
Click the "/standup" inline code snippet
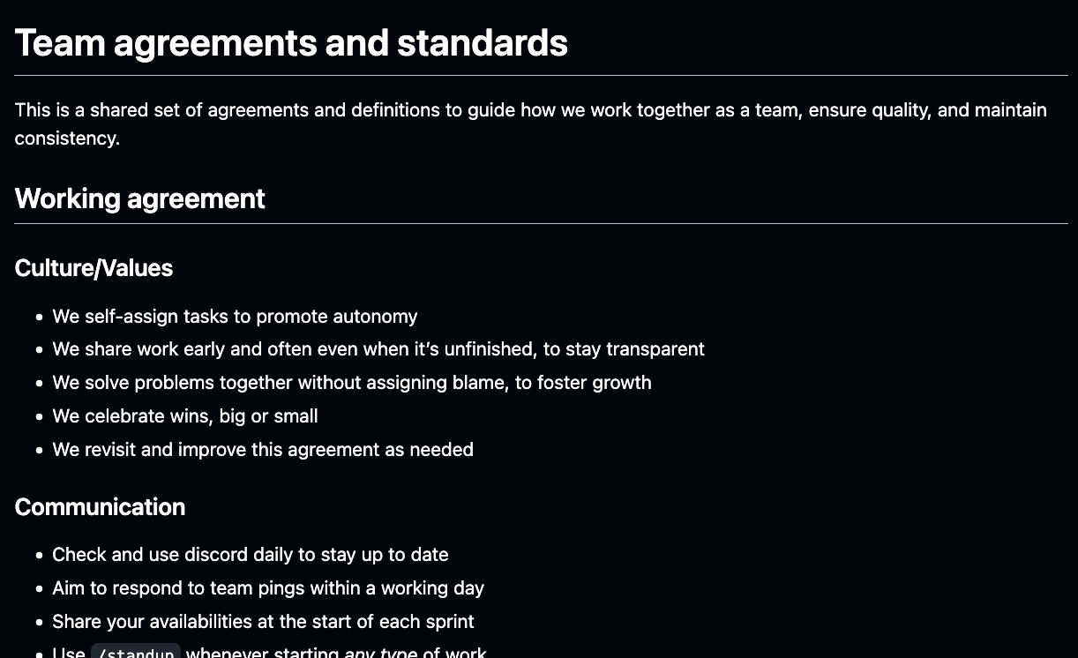pos(136,653)
